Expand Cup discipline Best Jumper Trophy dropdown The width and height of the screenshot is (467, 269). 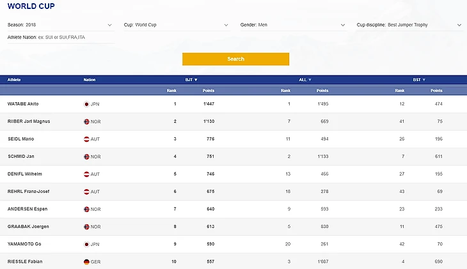409,25
